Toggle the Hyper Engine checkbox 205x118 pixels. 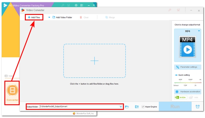(x=143, y=107)
